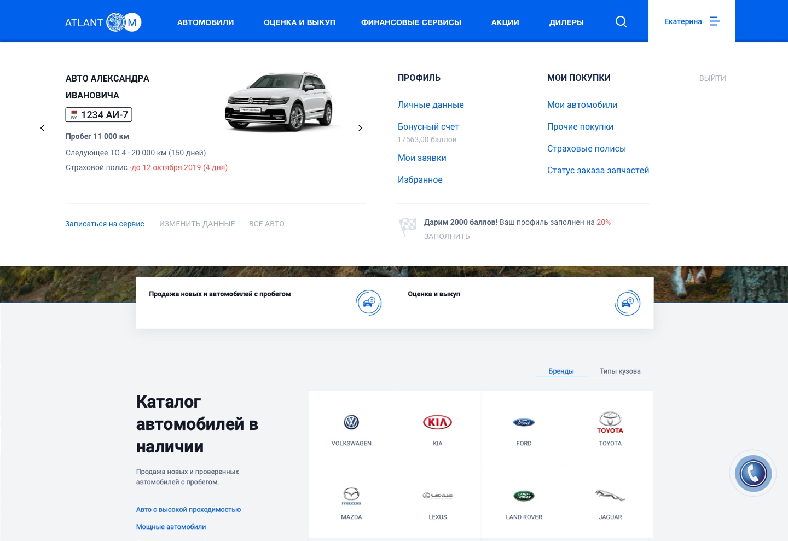The image size is (788, 541).
Task: Choose the KIA brand logo
Action: (437, 422)
